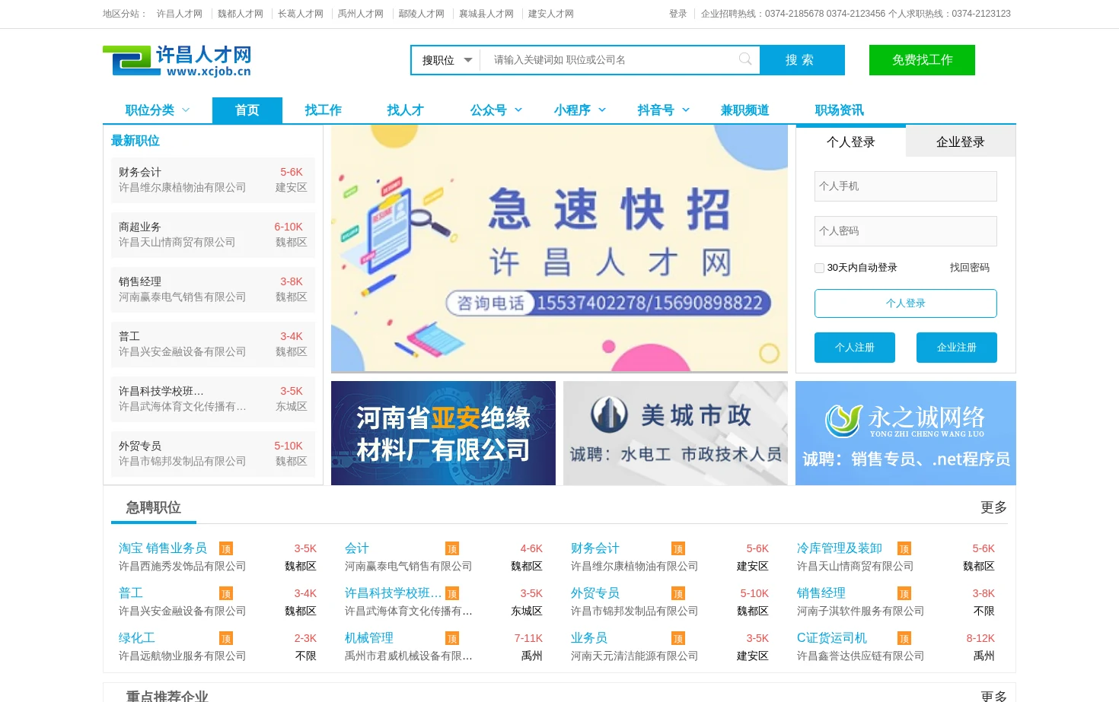1119x702 pixels.
Task: Go to the 首页 tab
Action: pyautogui.click(x=247, y=110)
